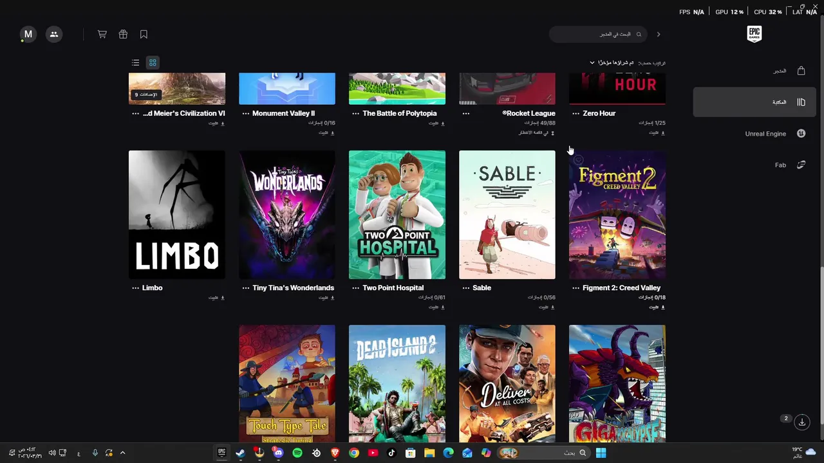Select the Gigapocalypse cover art
The image size is (824, 463).
617,384
